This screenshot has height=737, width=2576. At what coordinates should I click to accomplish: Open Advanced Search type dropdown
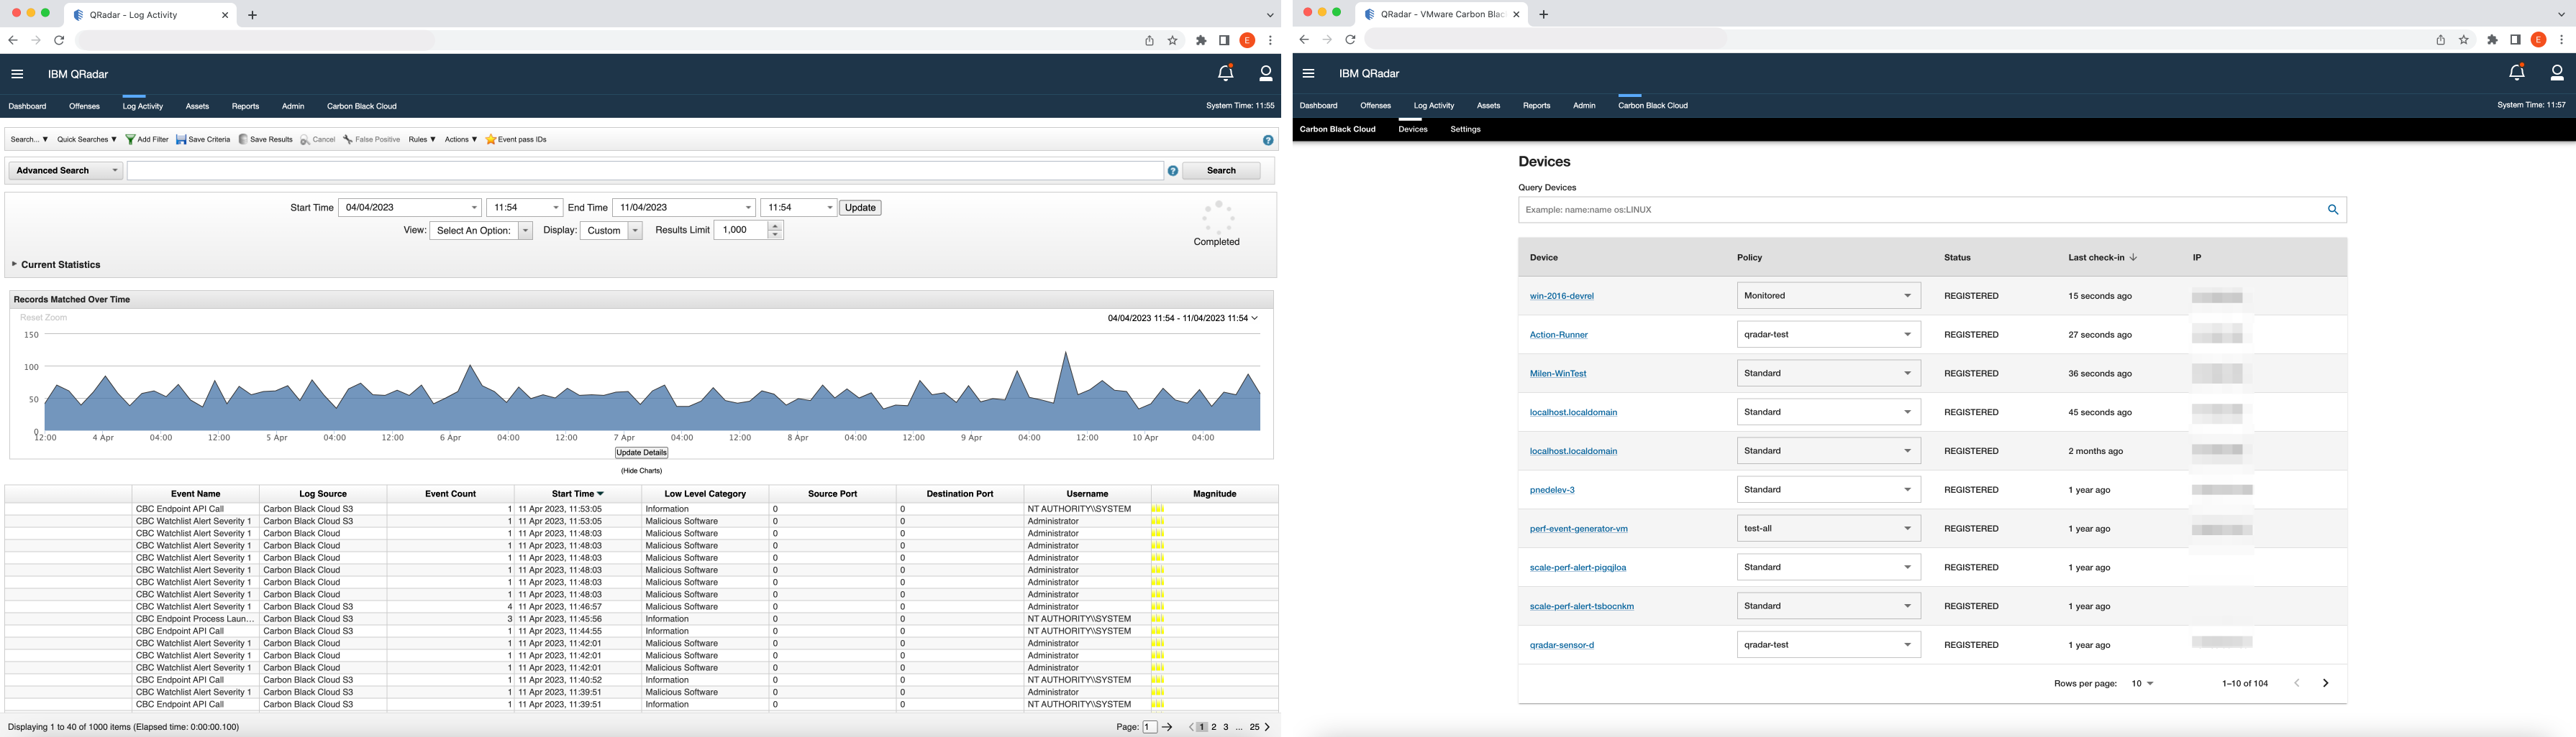pos(66,171)
